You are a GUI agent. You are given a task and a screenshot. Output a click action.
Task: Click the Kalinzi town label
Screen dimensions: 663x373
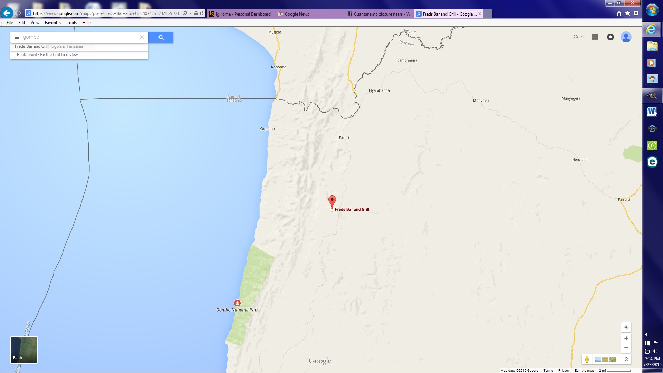point(345,137)
